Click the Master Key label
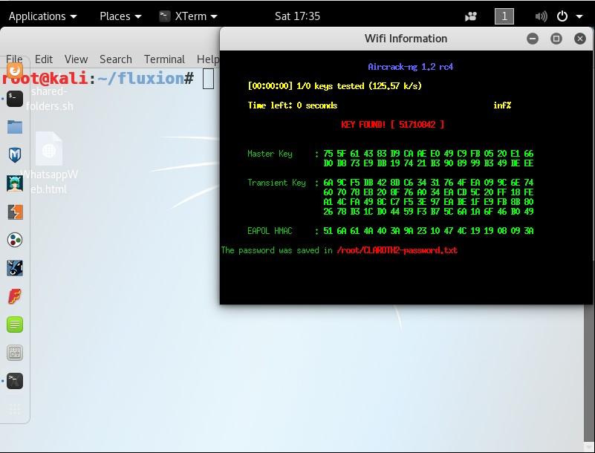The height and width of the screenshot is (453, 595). (x=270, y=154)
